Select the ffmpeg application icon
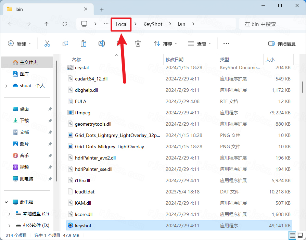The image size is (306, 240). pyautogui.click(x=70, y=113)
